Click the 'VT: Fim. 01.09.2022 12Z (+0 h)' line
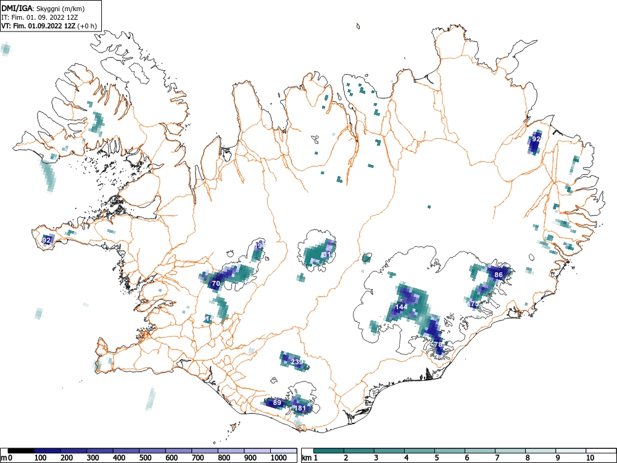 click(49, 26)
